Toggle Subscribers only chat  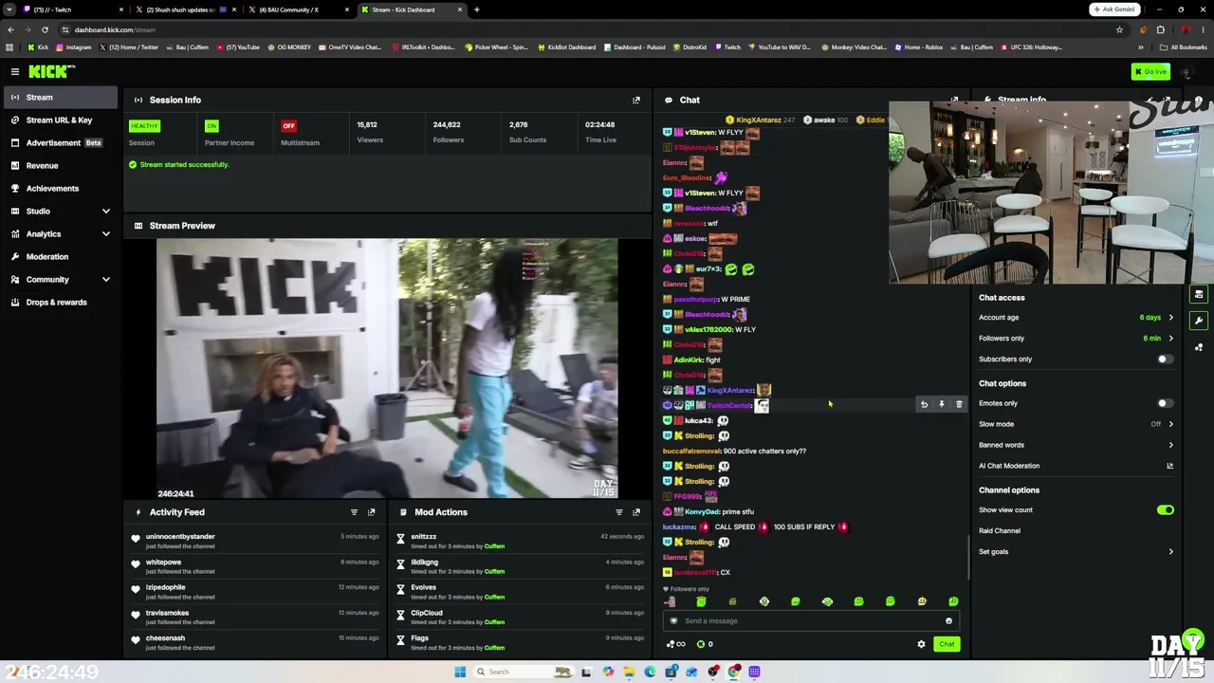pyautogui.click(x=1165, y=360)
